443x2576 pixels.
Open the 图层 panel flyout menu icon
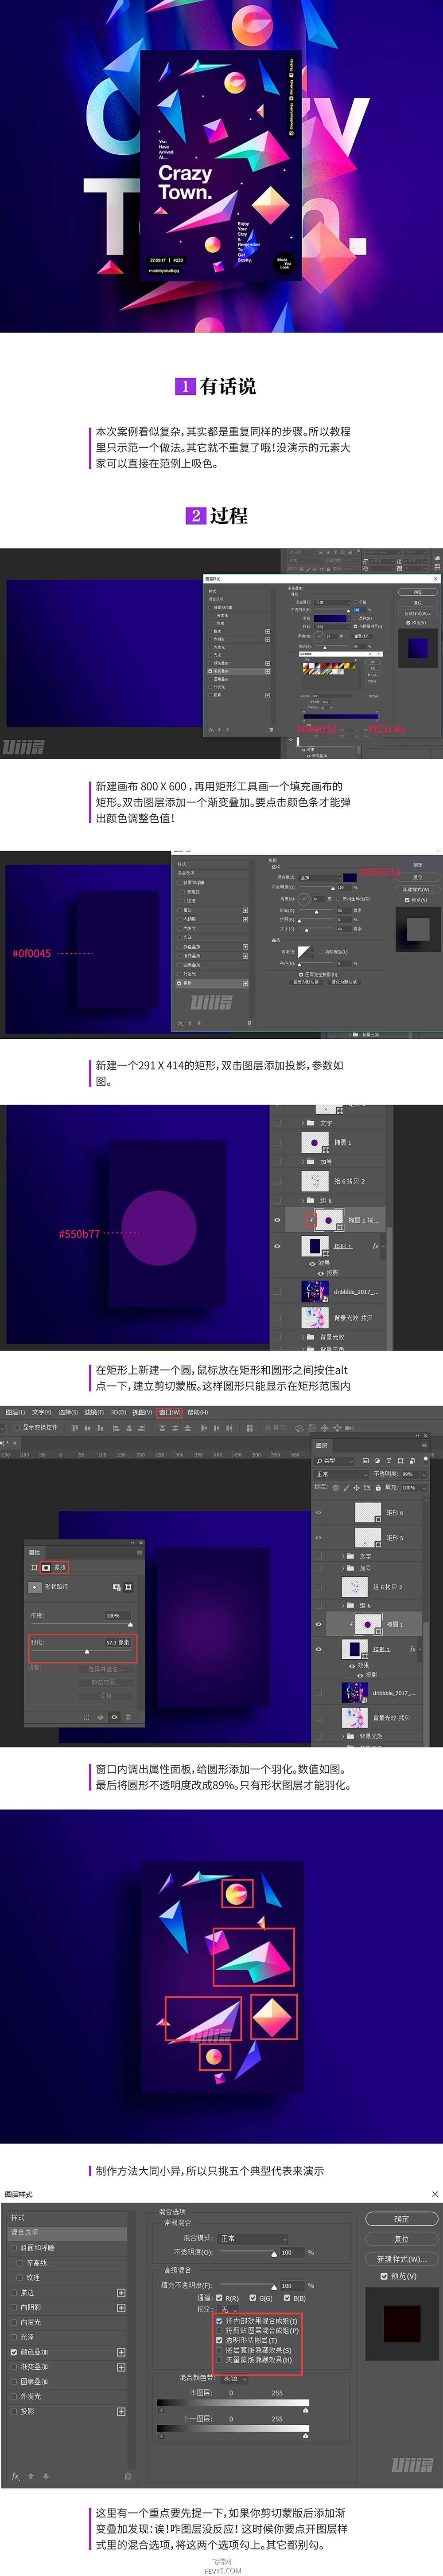click(x=423, y=1445)
